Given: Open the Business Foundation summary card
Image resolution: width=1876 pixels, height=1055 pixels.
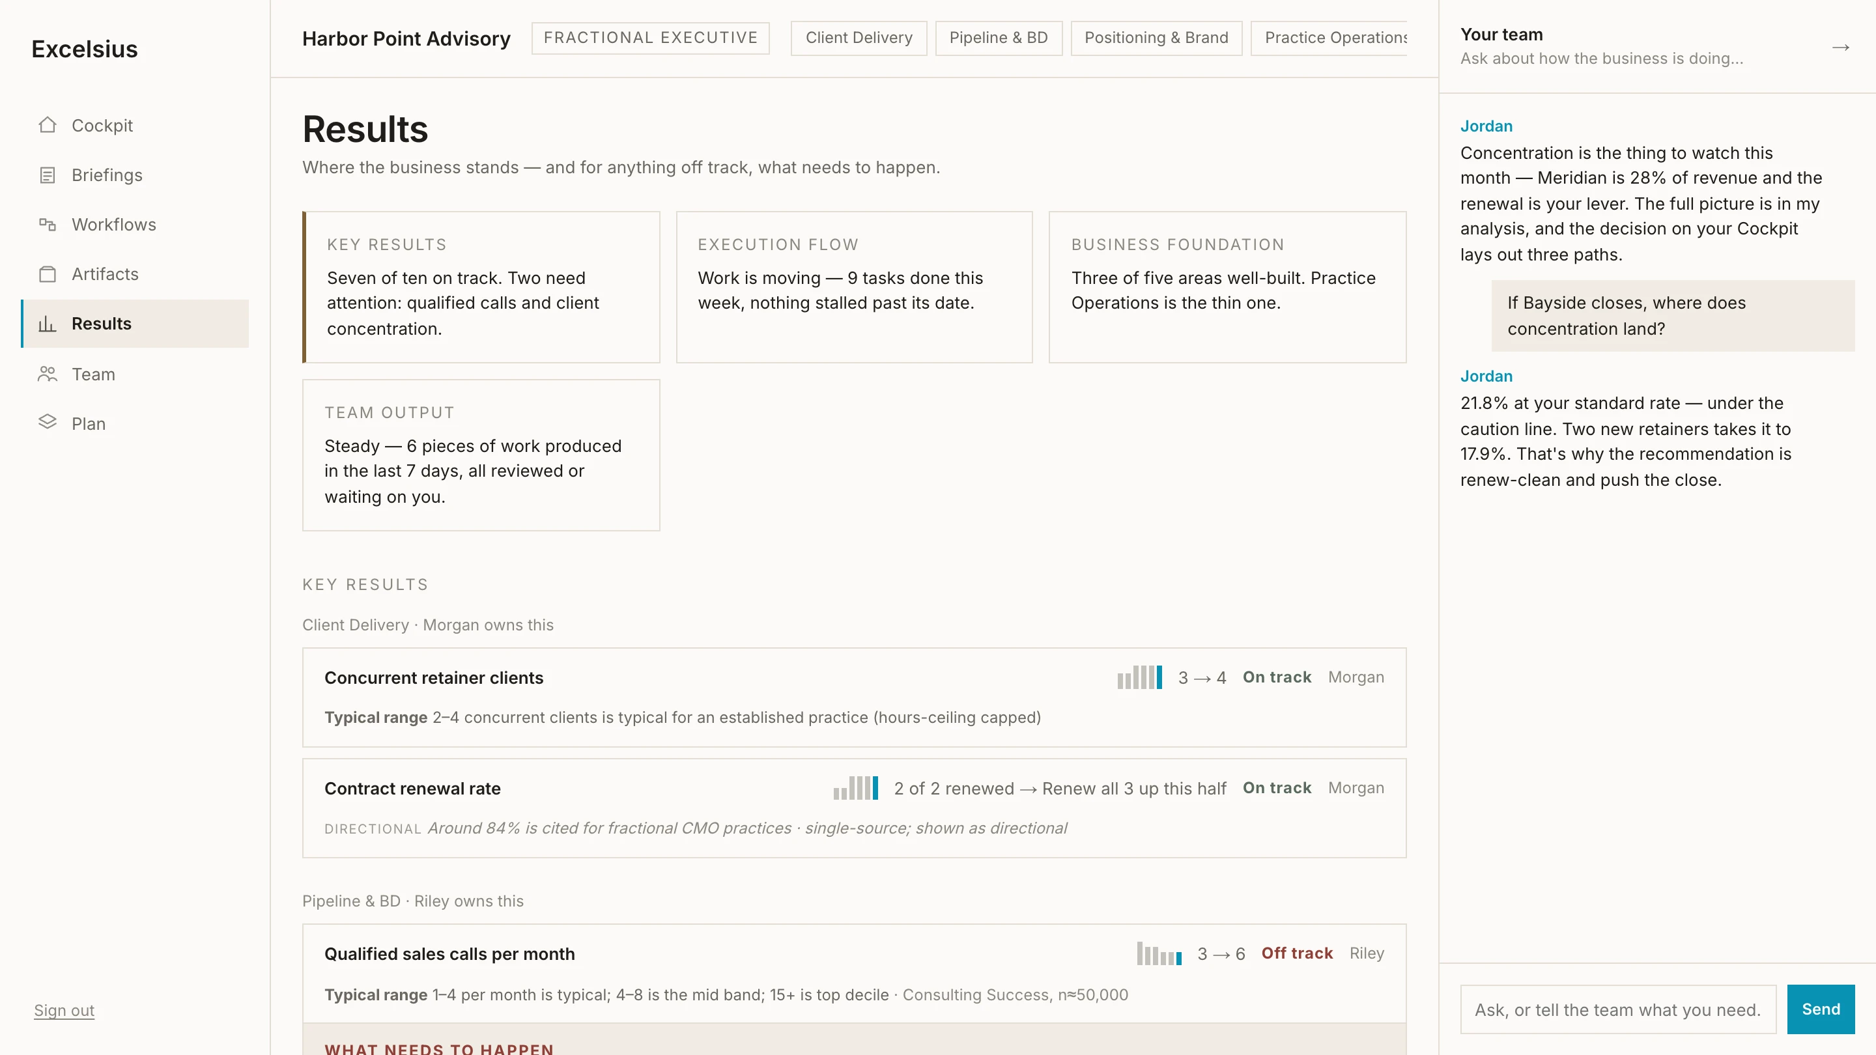Looking at the screenshot, I should [1227, 287].
